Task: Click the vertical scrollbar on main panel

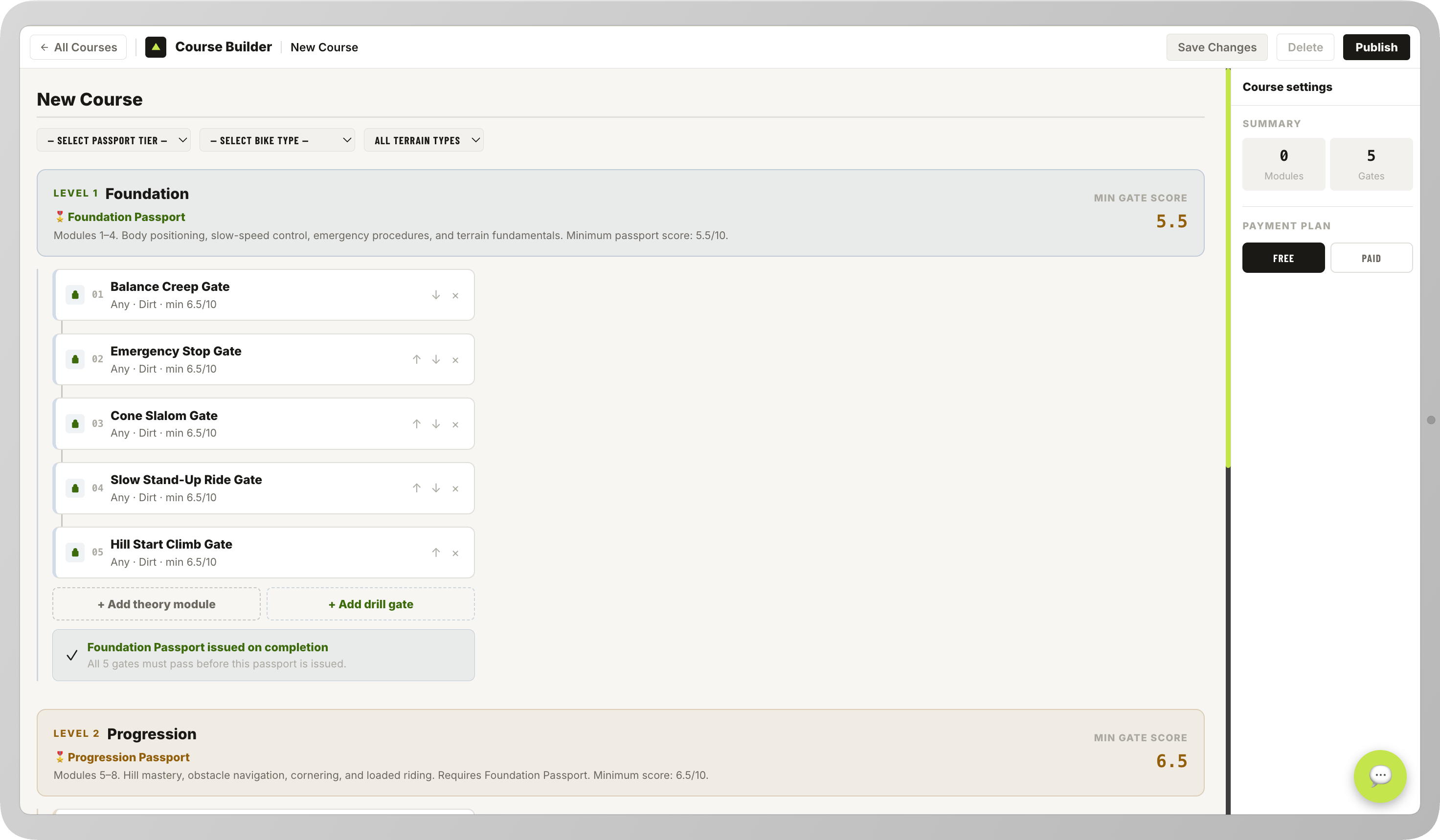Action: click(x=1228, y=268)
